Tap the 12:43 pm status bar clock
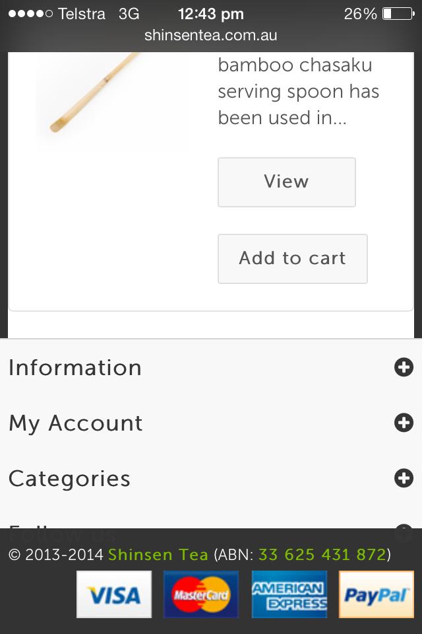422x634 pixels. (x=211, y=14)
